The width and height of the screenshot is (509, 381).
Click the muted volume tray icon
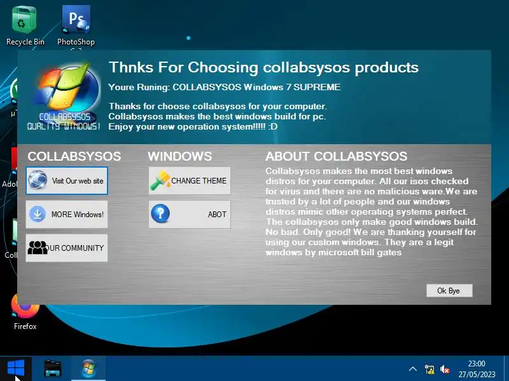(445, 369)
